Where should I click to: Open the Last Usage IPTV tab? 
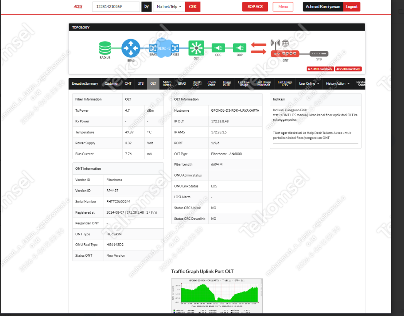[285, 84]
